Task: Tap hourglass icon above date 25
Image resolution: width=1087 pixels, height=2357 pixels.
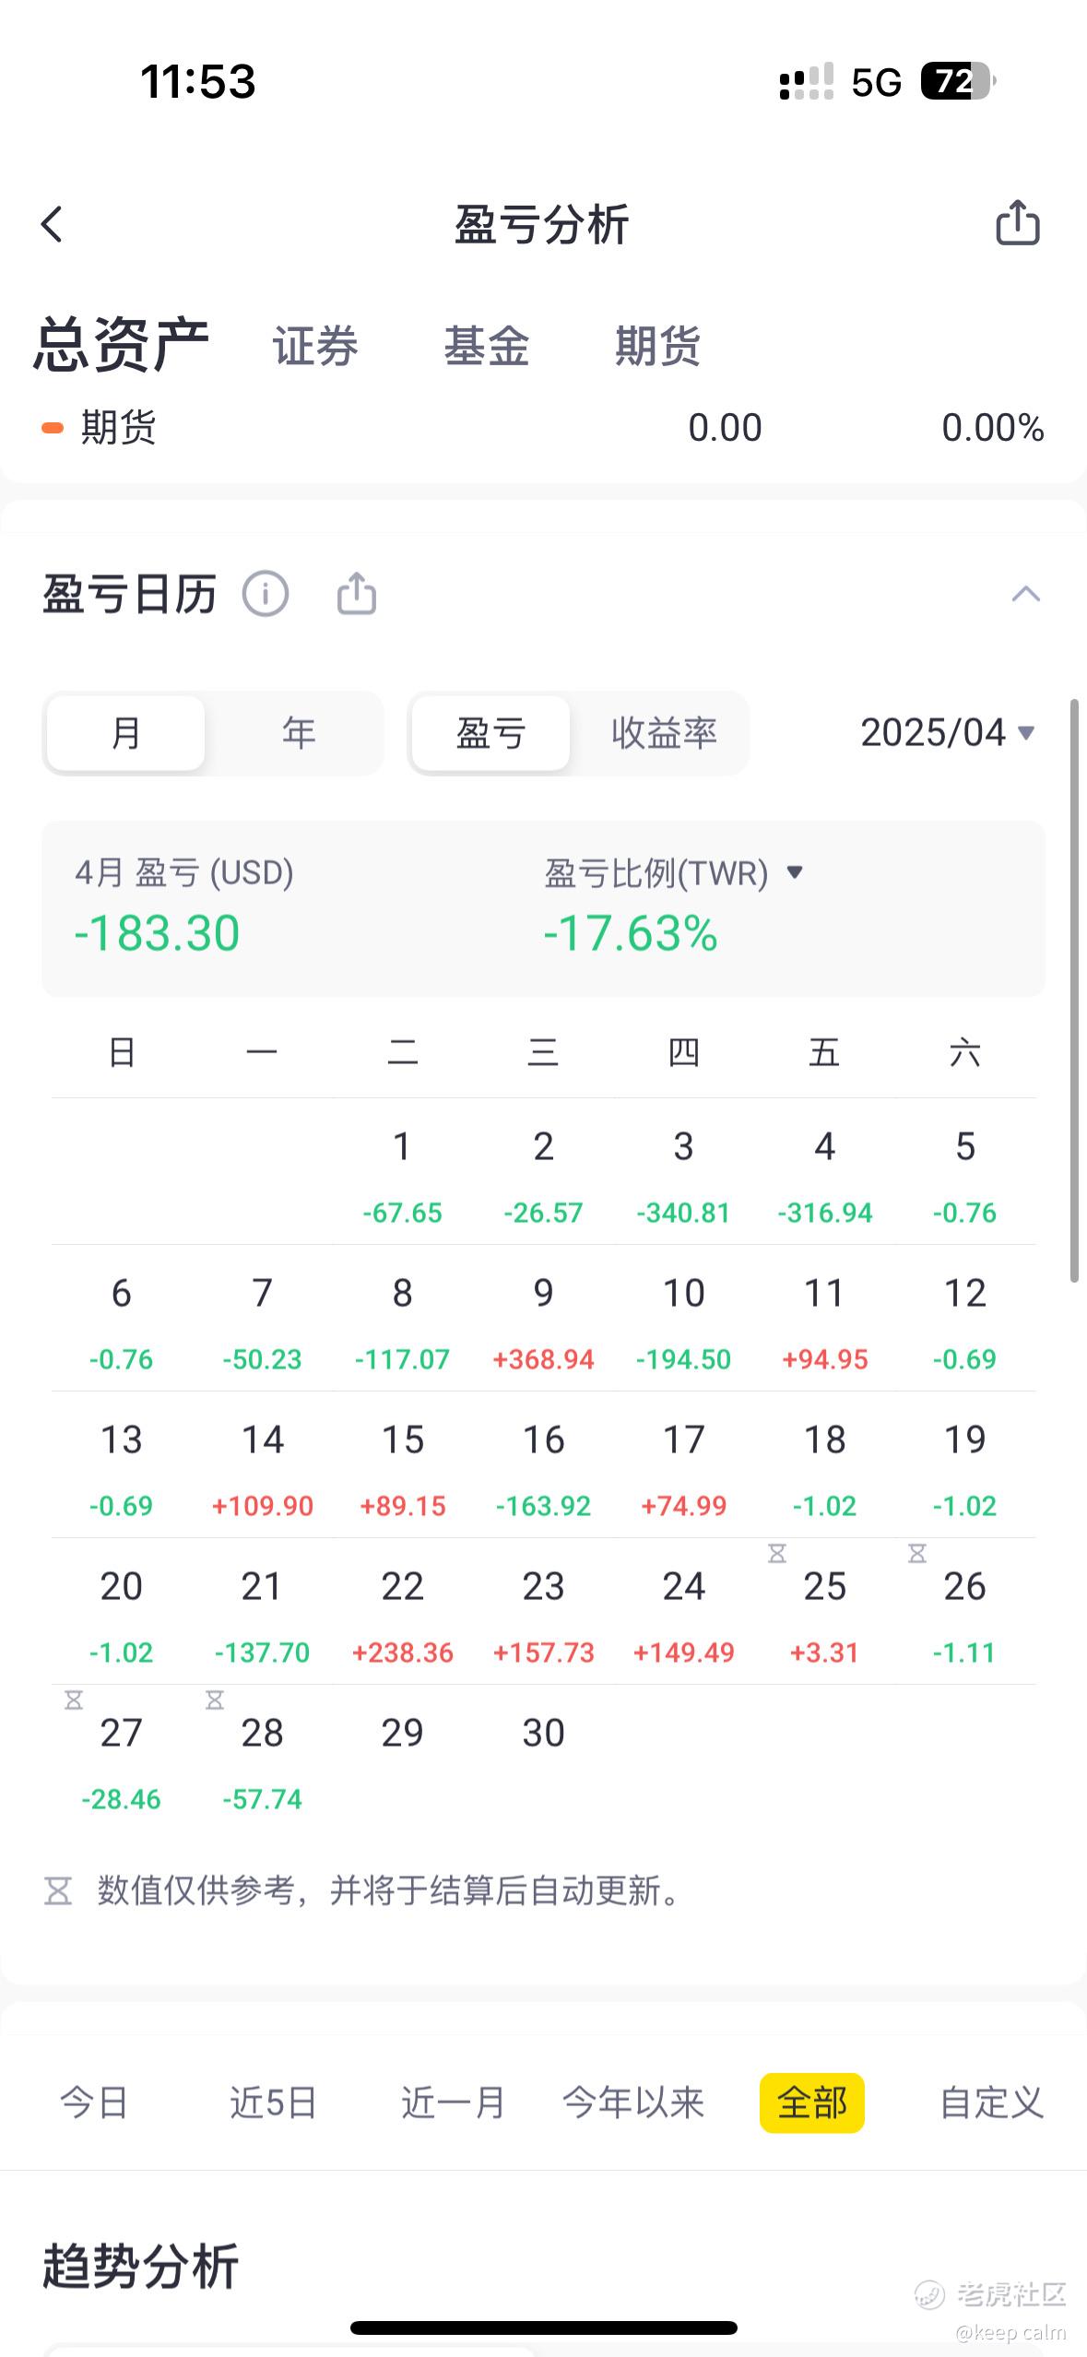Action: (x=777, y=1554)
